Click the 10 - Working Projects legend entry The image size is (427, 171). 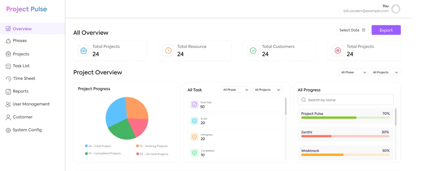tap(152, 146)
